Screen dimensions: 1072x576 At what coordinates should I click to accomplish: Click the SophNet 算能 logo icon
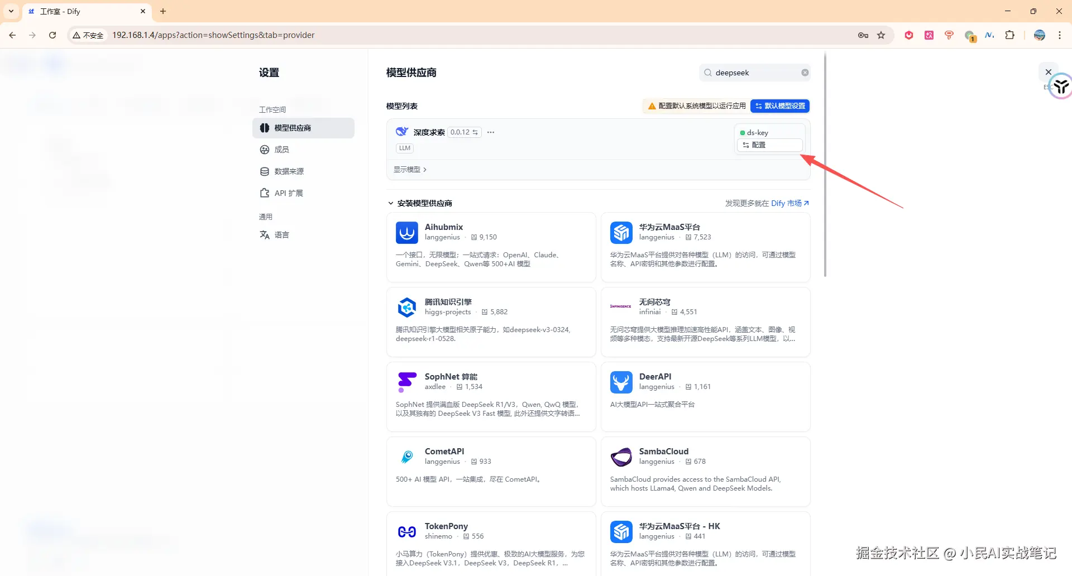coord(407,382)
